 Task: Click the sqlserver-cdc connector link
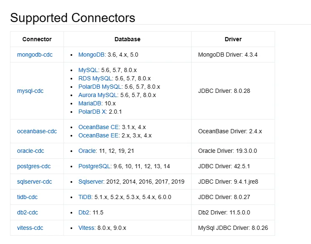34,182
